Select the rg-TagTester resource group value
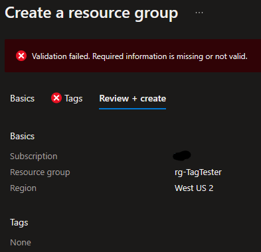The image size is (261, 252). (x=198, y=172)
